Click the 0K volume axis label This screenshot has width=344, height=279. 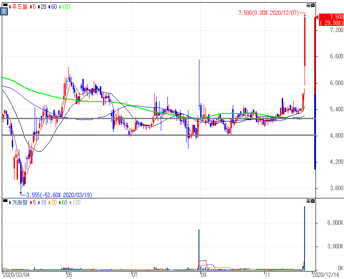pyautogui.click(x=340, y=268)
